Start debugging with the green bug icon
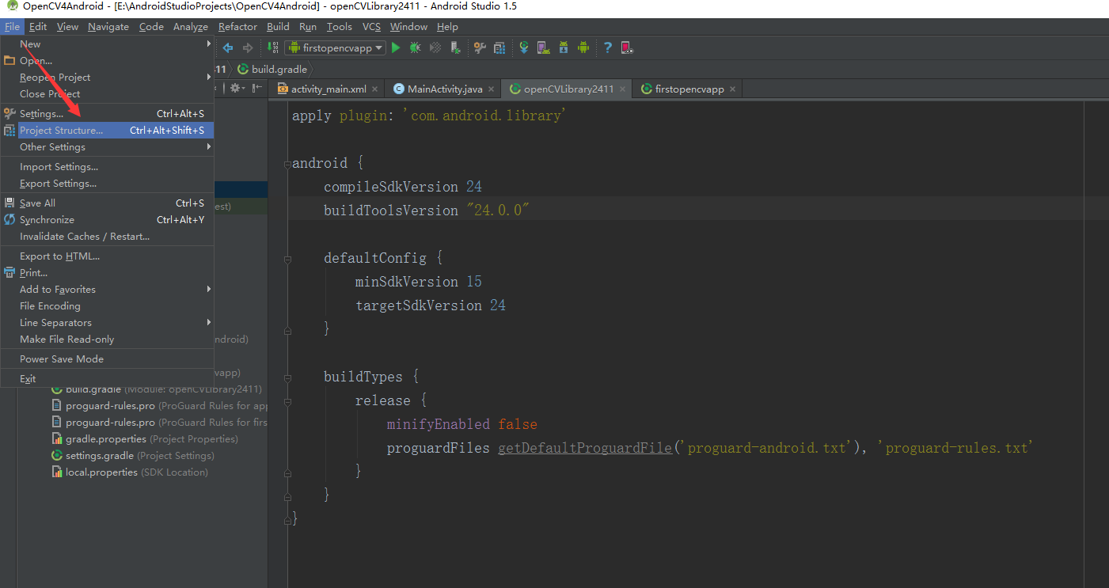1109x588 pixels. 415,47
